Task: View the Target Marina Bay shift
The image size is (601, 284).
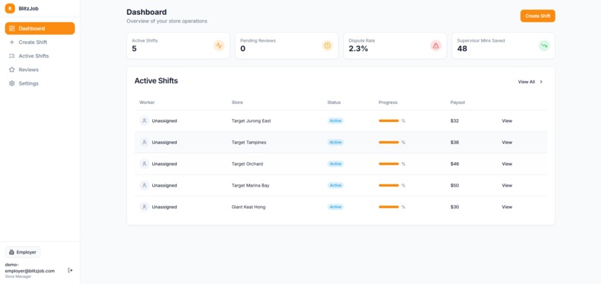Action: click(x=507, y=185)
